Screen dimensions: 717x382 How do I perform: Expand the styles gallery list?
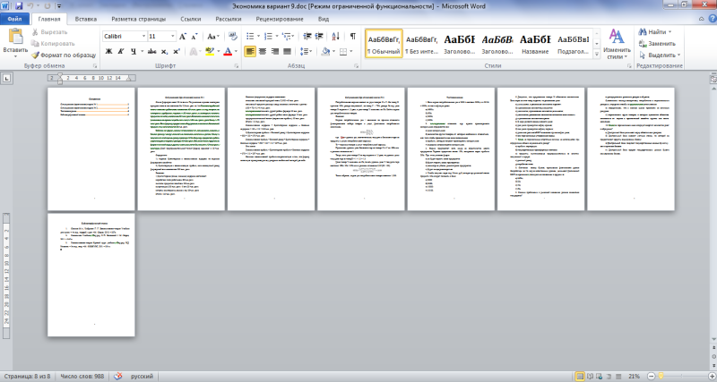click(597, 55)
